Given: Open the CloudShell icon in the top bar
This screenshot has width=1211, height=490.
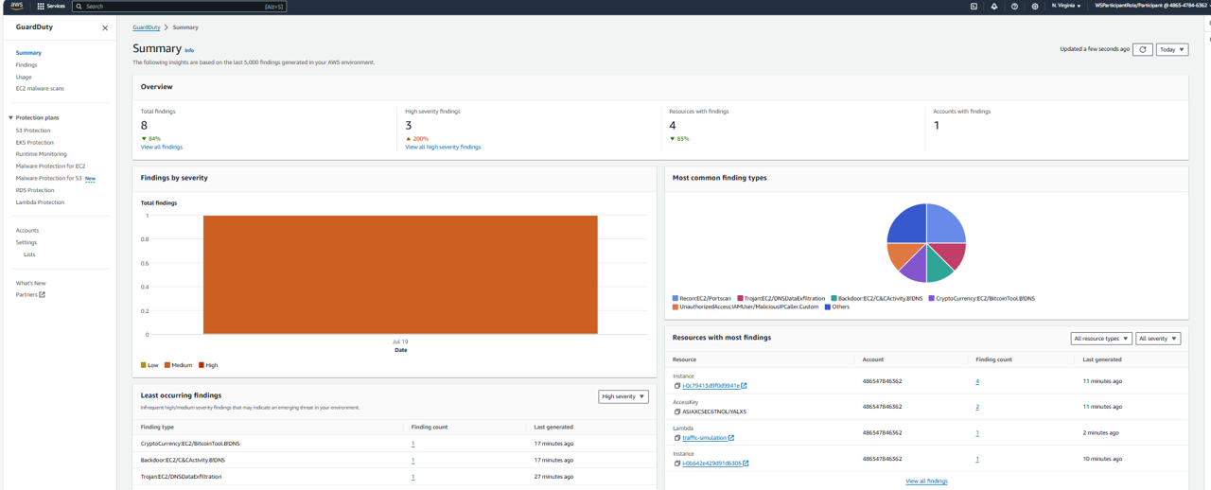Looking at the screenshot, I should pos(974,6).
